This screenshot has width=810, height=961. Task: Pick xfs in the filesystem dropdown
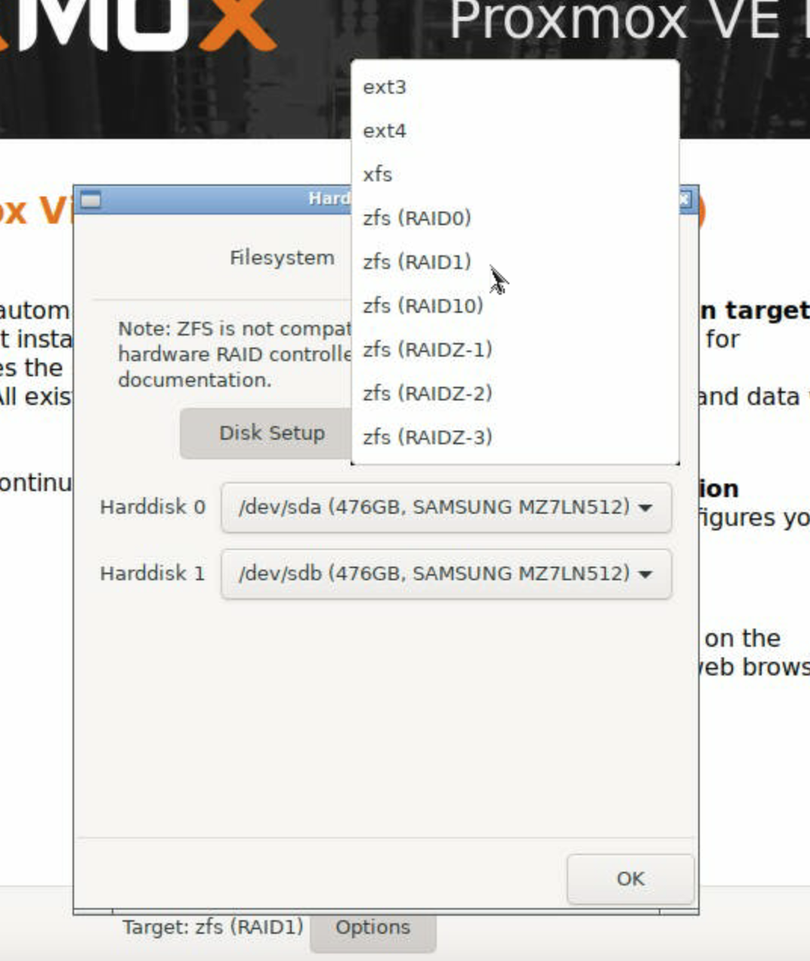378,175
